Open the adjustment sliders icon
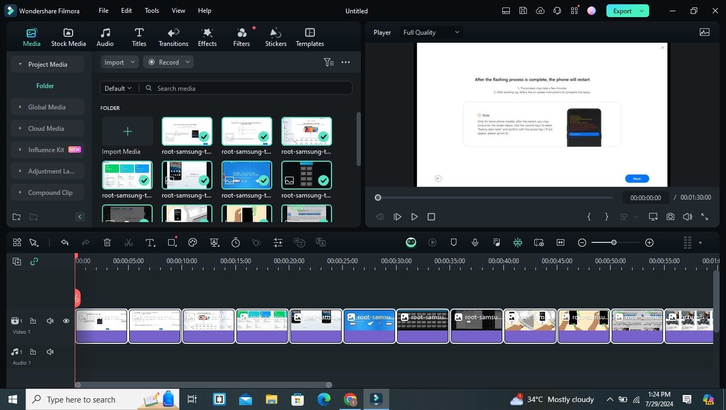 click(x=278, y=242)
